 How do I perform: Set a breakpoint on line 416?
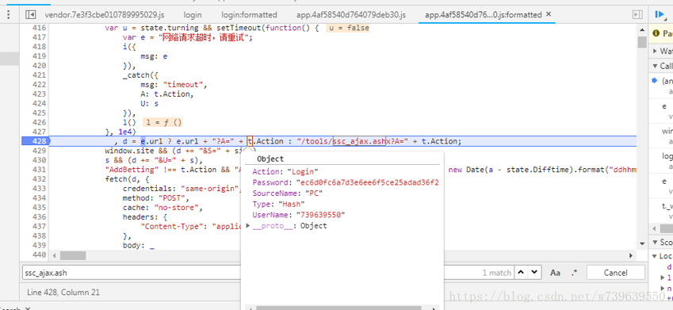(x=39, y=28)
